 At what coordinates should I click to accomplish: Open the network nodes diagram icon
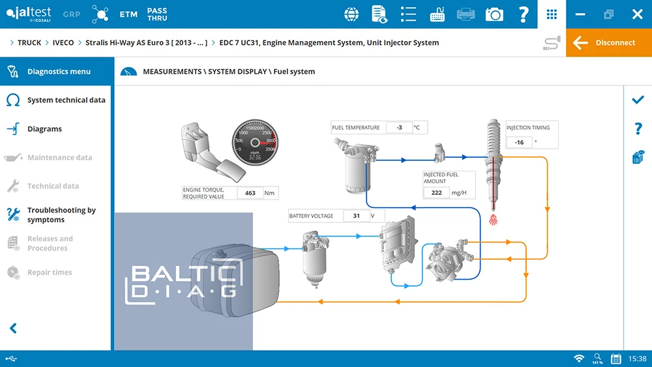click(x=100, y=14)
